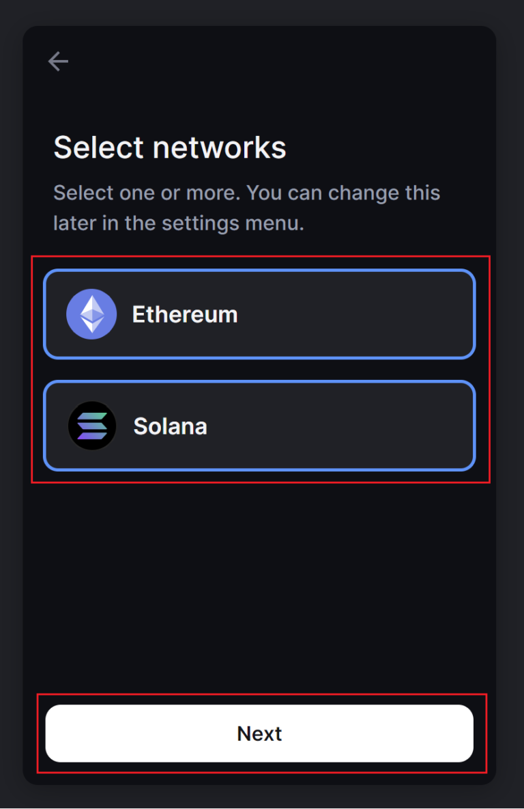Click the "Ethereum" text label
Screen dimensions: 524x809
(x=185, y=314)
